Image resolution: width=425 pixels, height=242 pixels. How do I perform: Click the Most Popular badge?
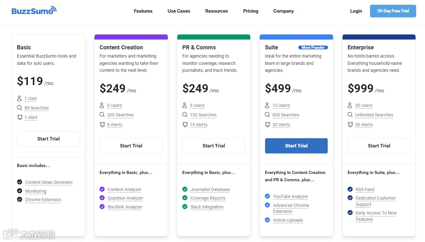313,47
